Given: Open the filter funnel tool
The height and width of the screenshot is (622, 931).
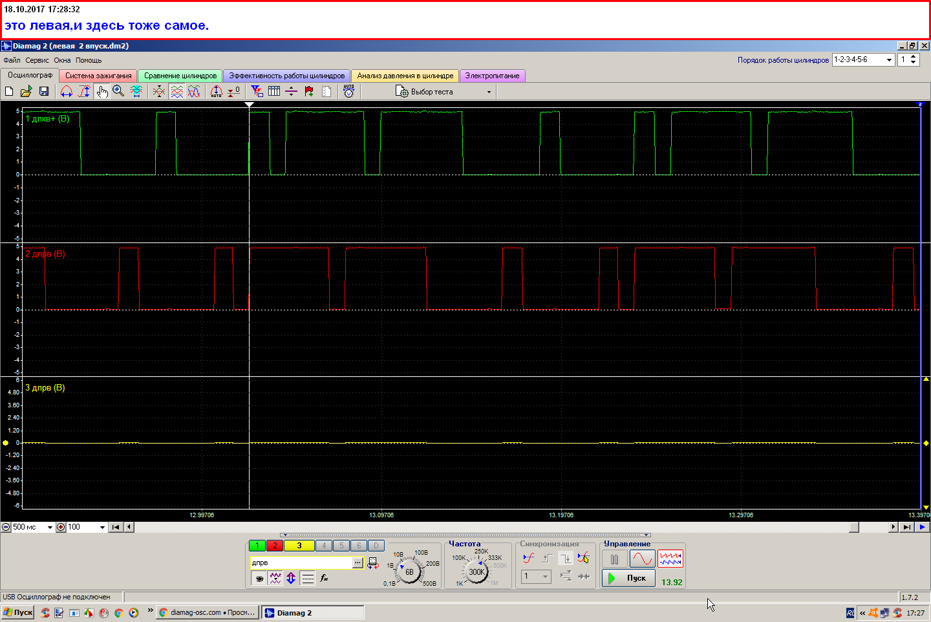Looking at the screenshot, I should point(257,92).
